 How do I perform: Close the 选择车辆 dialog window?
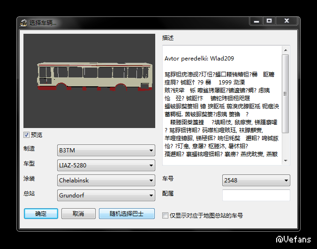(287, 21)
